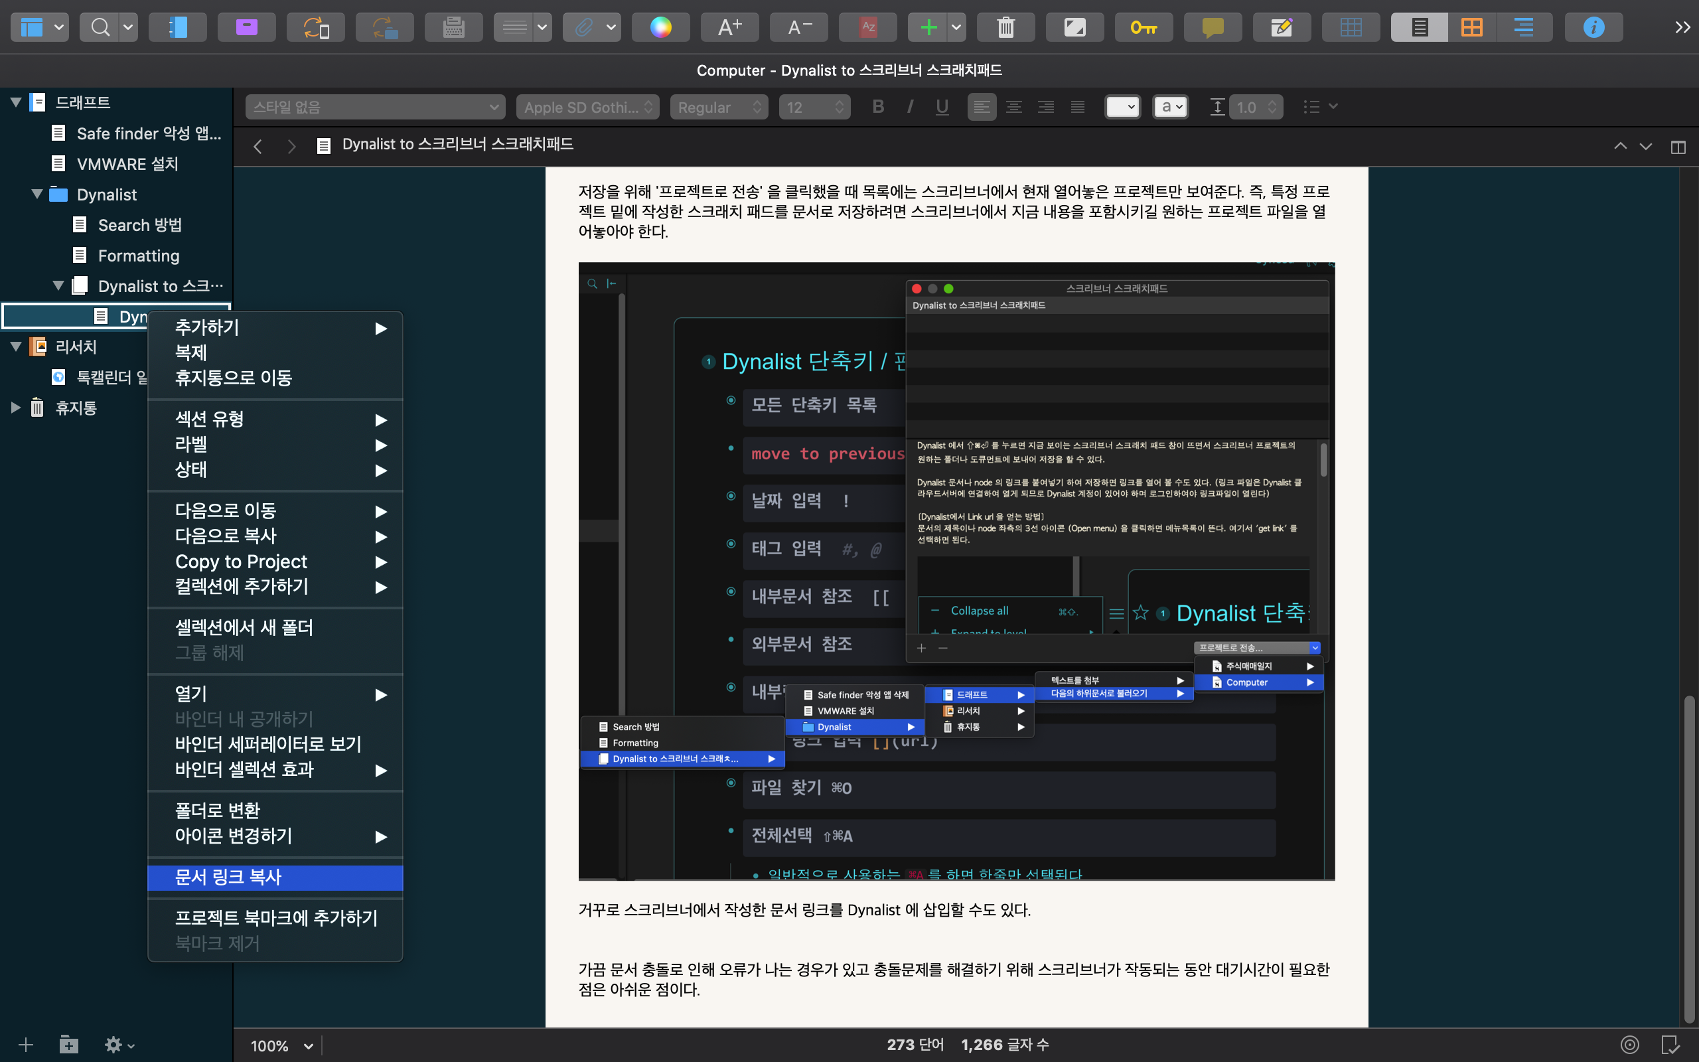The width and height of the screenshot is (1699, 1062).
Task: Select Formatting document in binder
Action: (138, 256)
